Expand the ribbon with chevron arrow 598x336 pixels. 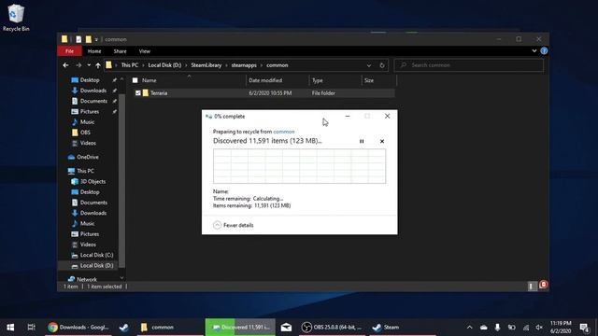534,50
